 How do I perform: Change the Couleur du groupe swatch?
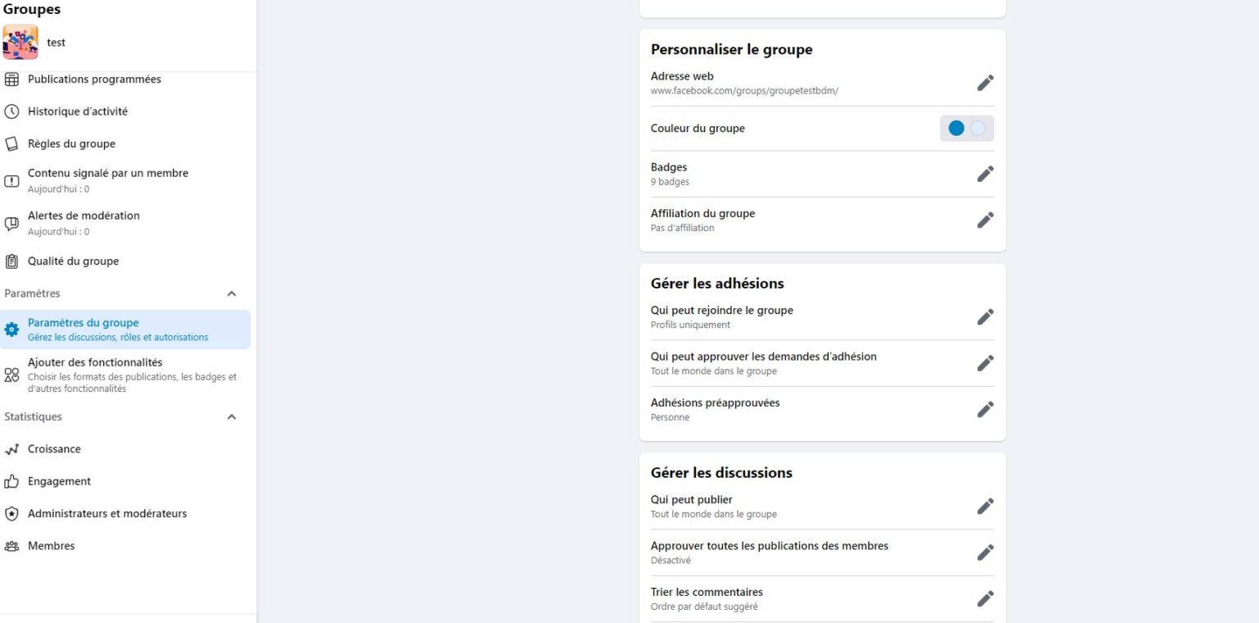(x=967, y=128)
